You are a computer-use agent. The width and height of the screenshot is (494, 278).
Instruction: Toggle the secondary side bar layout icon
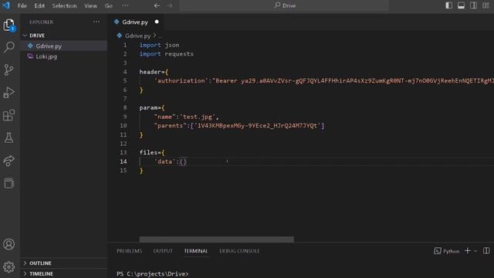[x=473, y=5]
